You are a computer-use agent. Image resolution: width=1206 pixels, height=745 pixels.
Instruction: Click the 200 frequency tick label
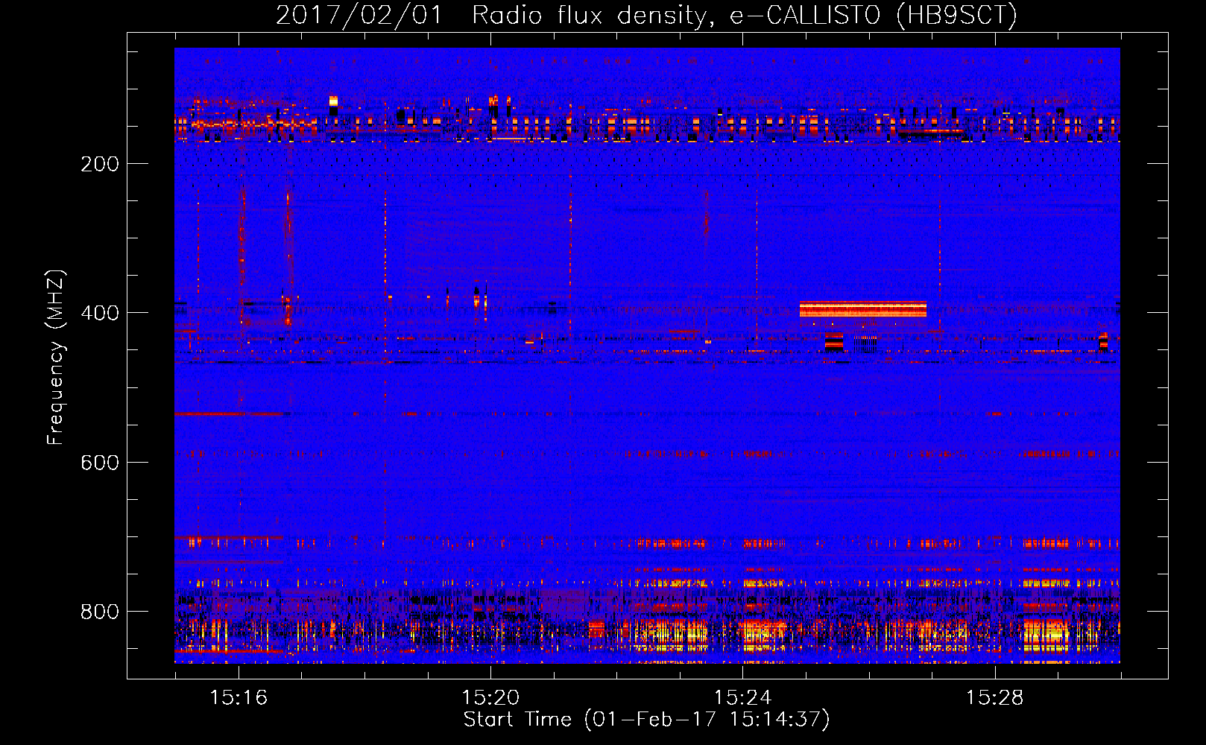tap(100, 164)
